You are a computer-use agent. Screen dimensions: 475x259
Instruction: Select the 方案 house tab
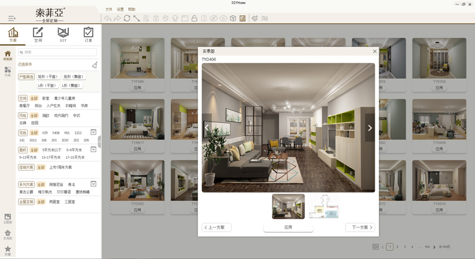click(x=13, y=34)
